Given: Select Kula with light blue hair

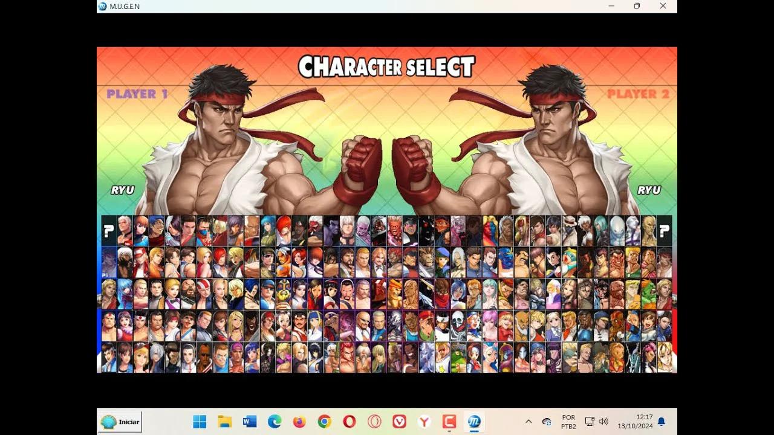Looking at the screenshot, I should [125, 293].
